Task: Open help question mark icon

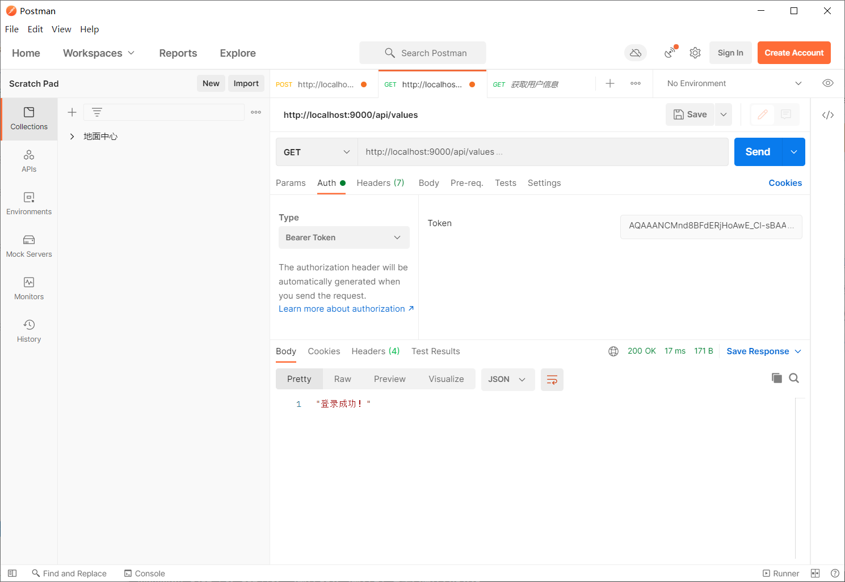Action: coord(835,573)
